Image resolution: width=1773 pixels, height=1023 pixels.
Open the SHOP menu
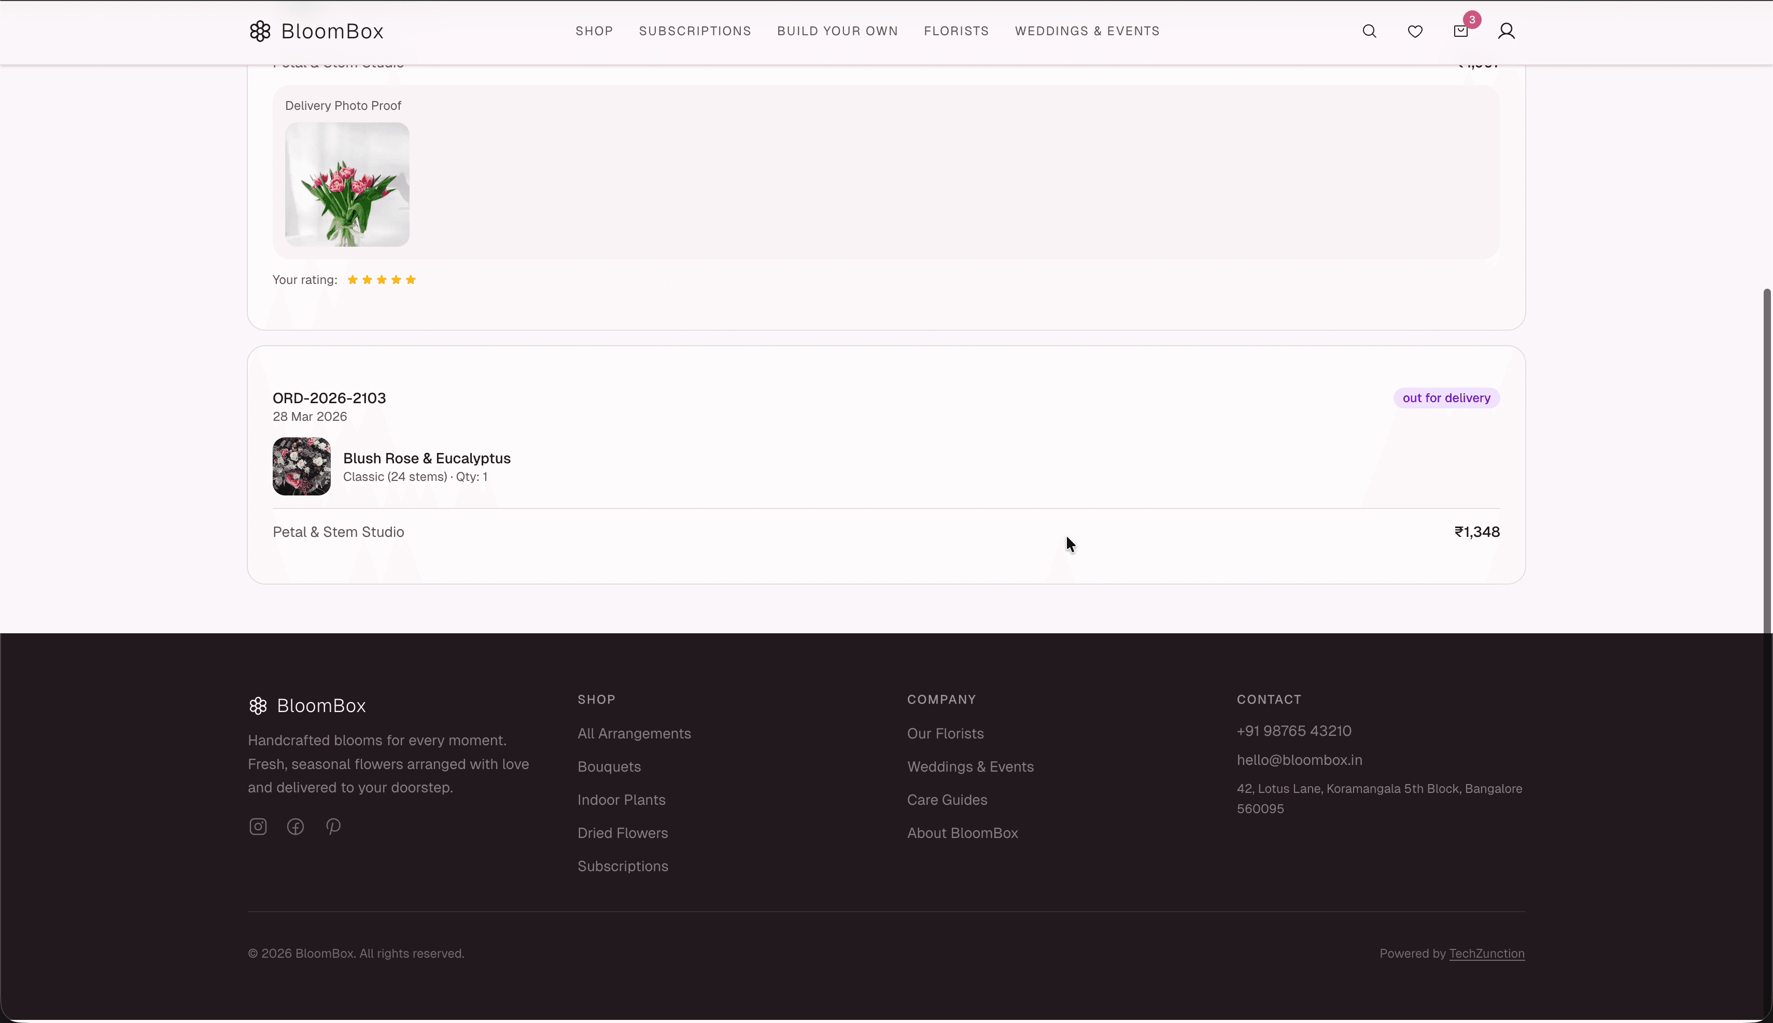[x=594, y=31]
